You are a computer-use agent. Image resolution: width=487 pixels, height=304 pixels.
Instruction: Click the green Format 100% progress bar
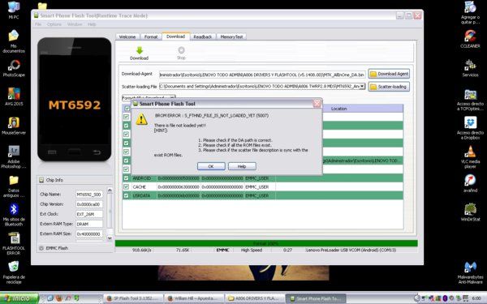[x=266, y=243]
